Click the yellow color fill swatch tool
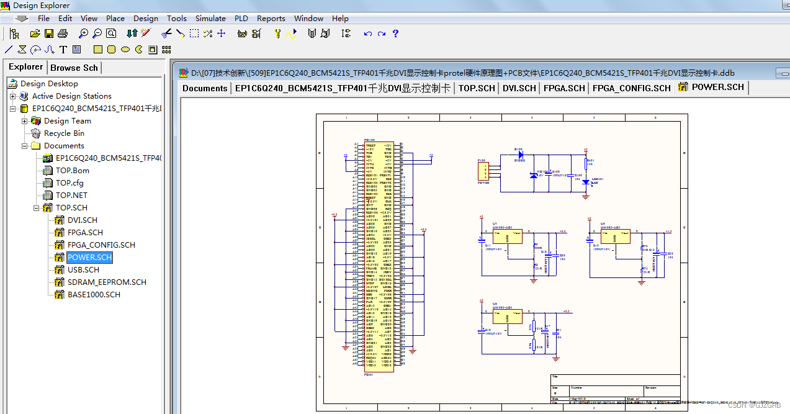 click(97, 49)
